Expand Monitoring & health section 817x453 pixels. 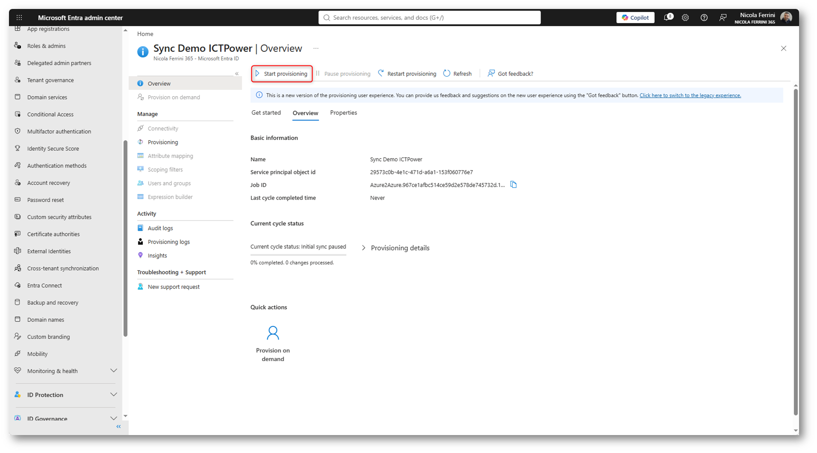(65, 371)
